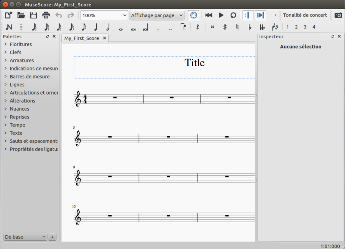Apply the flat accidental
345x249 pixels.
pyautogui.click(x=250, y=27)
